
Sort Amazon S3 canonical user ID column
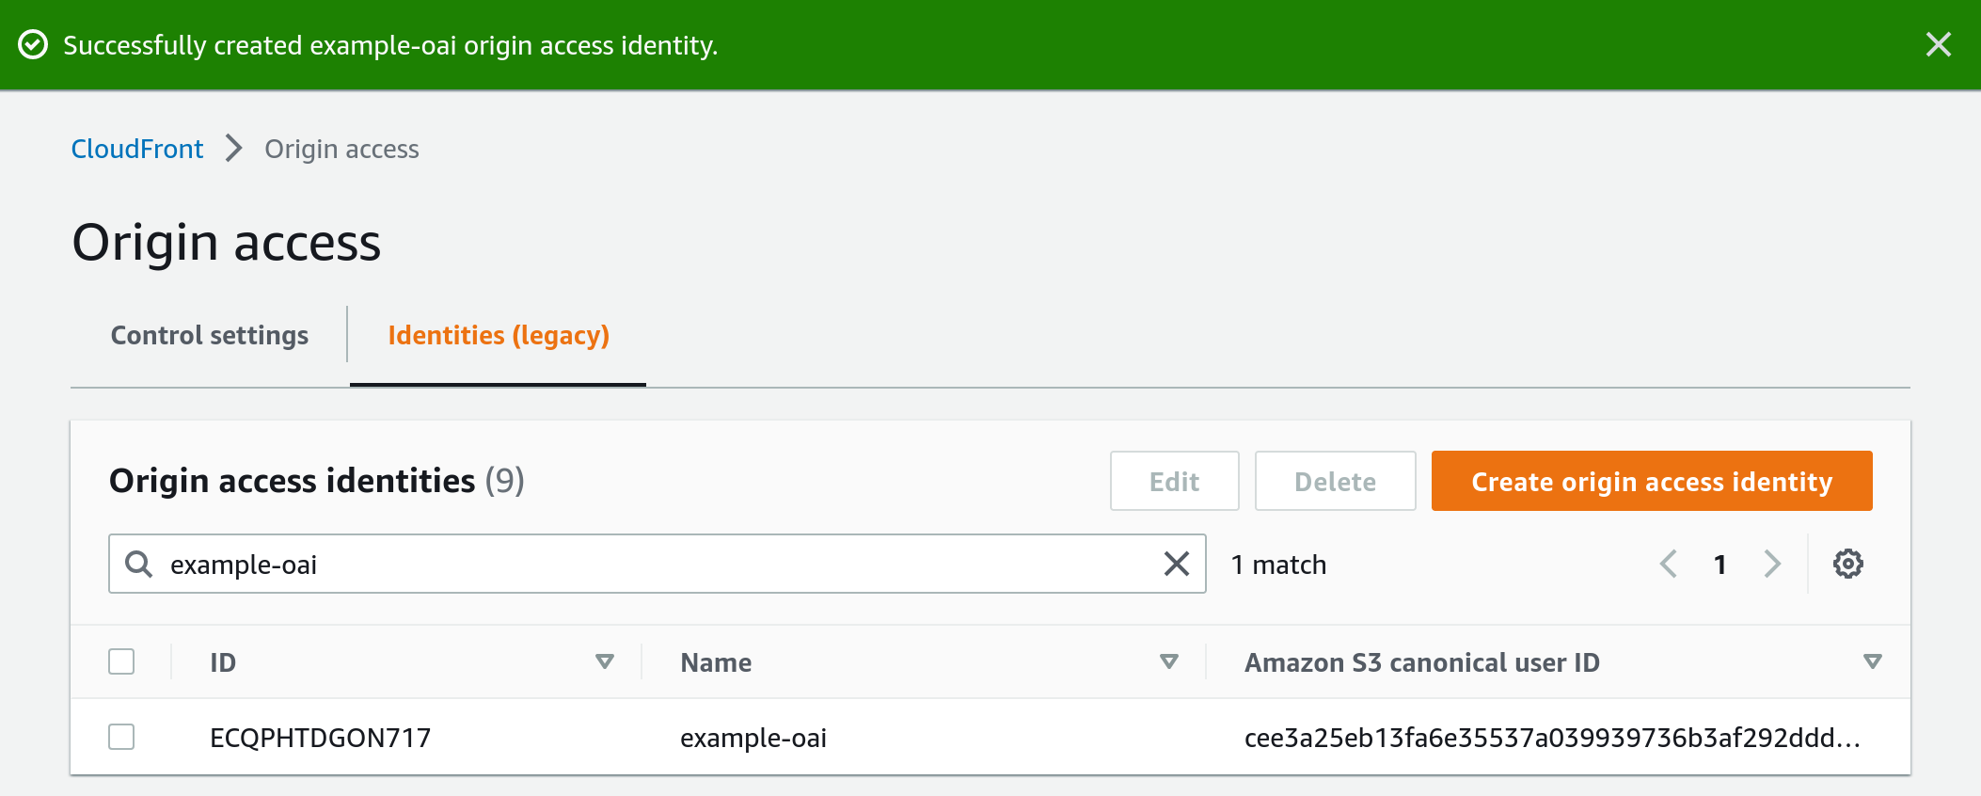click(x=1873, y=661)
